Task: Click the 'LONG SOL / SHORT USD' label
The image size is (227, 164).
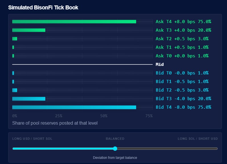Action: 198,139
